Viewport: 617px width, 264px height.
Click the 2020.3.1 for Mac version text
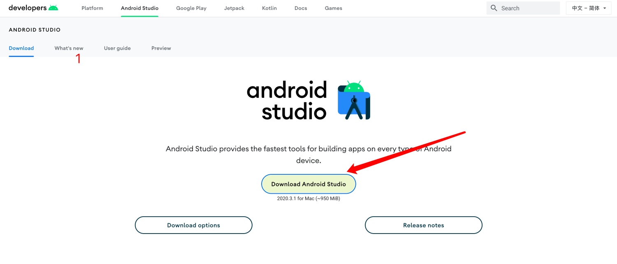click(308, 199)
